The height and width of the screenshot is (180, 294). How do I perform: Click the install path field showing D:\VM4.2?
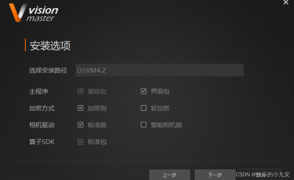tap(160, 70)
